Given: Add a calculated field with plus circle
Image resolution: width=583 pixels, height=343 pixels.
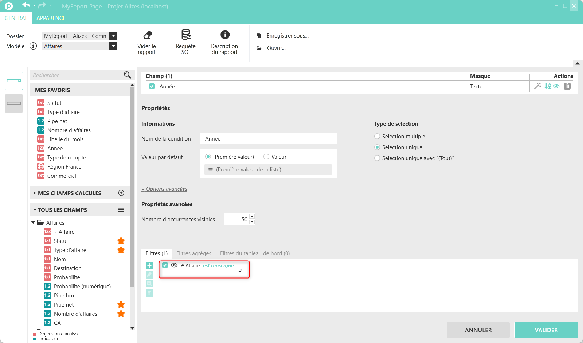Looking at the screenshot, I should (121, 193).
